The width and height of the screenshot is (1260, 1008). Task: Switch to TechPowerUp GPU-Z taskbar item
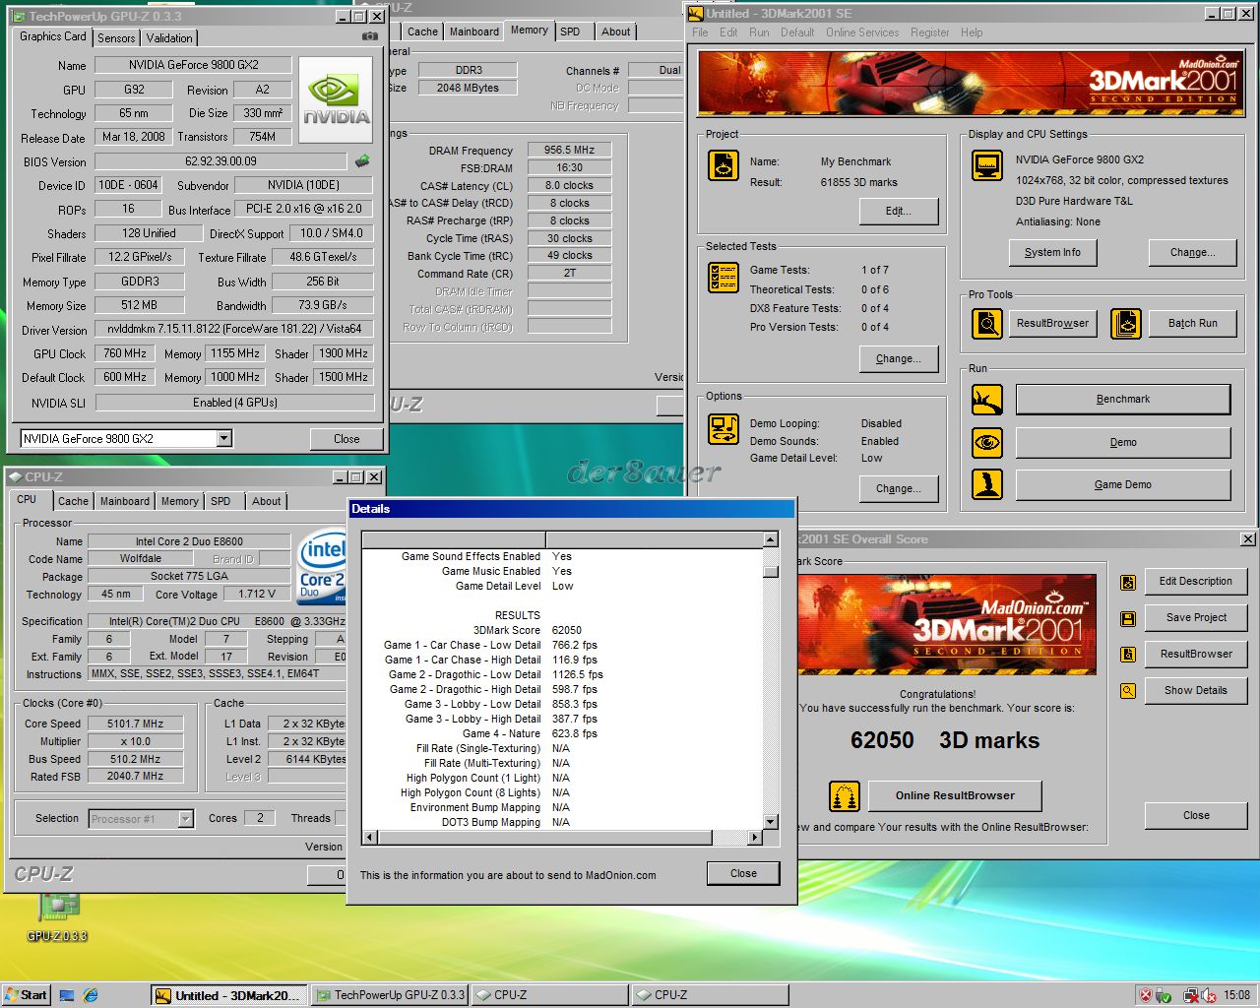coord(390,995)
